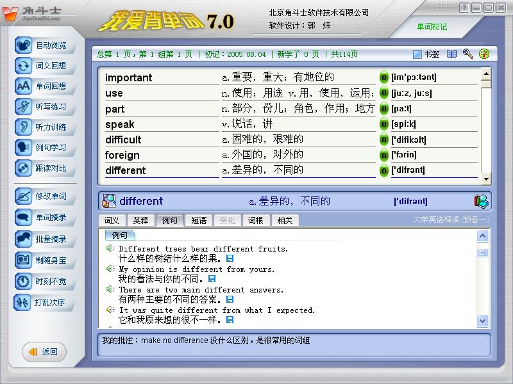Click the 例句 section header label
This screenshot has width=513, height=384.
click(x=120, y=235)
